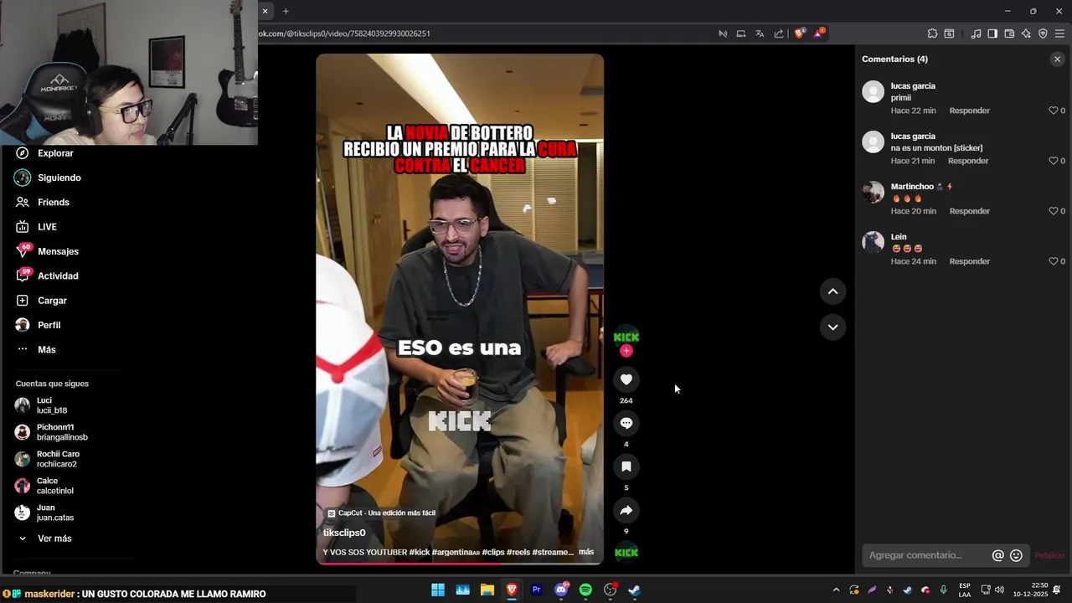The height and width of the screenshot is (603, 1072).
Task: Reply to Martinchoo's comment
Action: point(969,211)
